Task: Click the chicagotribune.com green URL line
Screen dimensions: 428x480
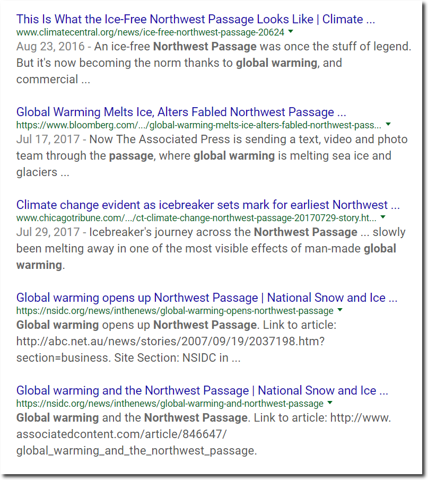Action: 196,218
